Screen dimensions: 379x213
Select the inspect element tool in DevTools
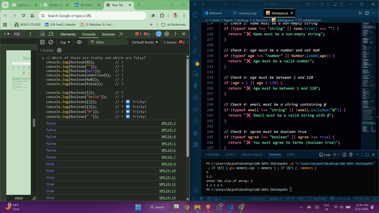pyautogui.click(x=43, y=34)
